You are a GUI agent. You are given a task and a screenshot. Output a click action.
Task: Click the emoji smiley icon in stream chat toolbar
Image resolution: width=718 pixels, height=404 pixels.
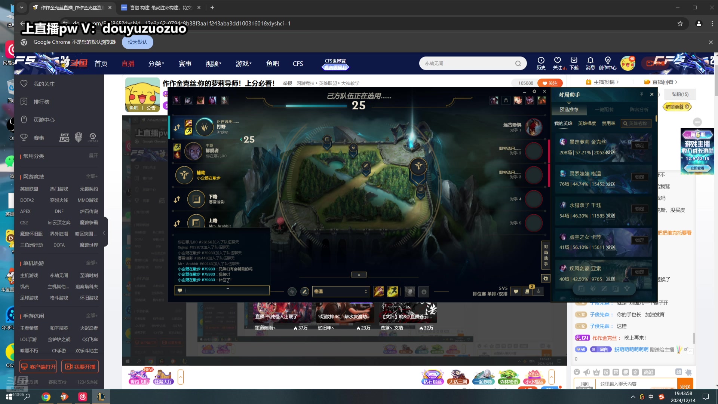click(577, 372)
